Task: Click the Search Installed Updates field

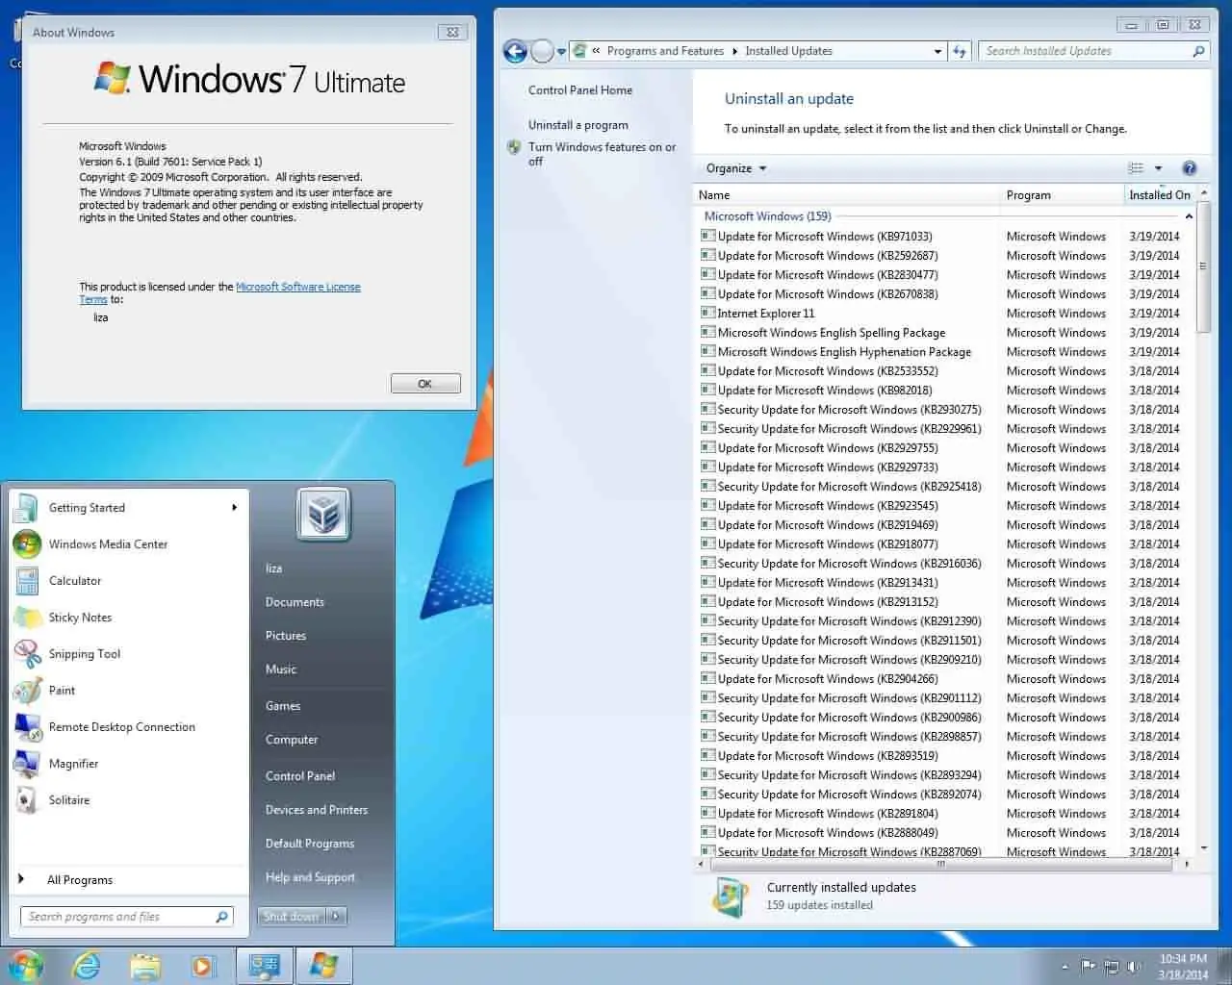Action: point(1087,51)
